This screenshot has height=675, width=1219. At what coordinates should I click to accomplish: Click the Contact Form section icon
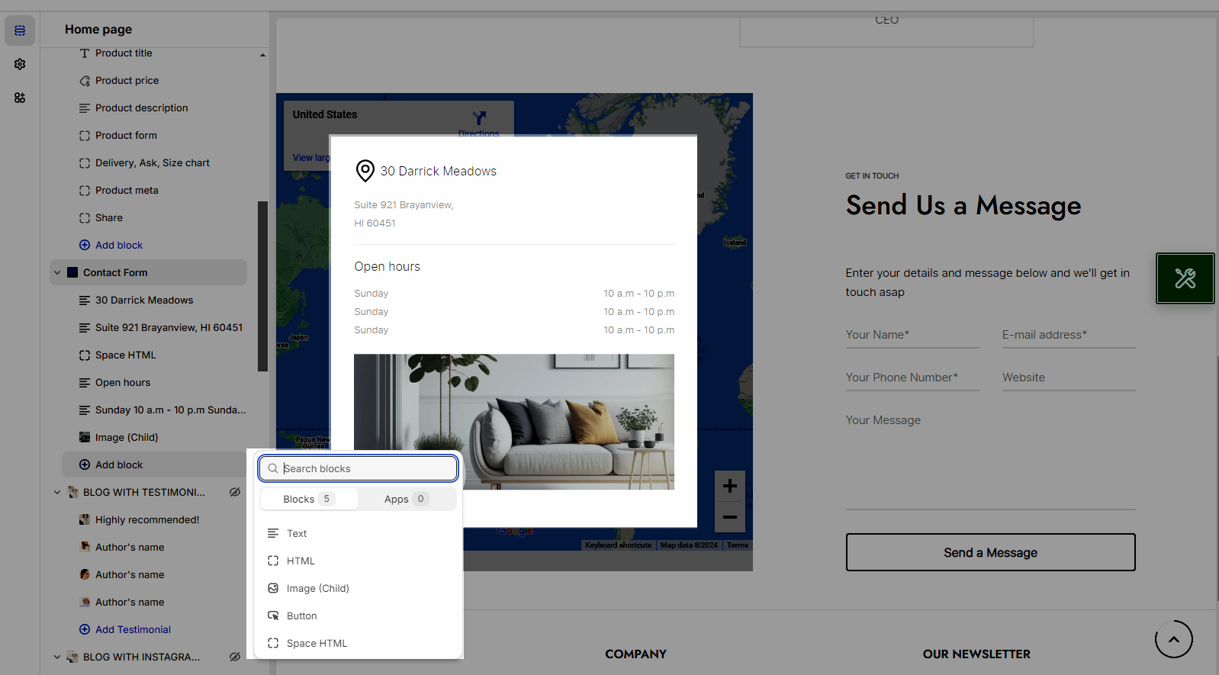click(x=72, y=273)
